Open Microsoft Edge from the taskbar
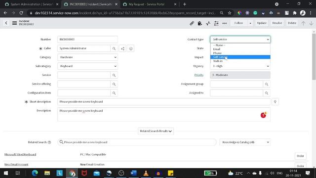This screenshot has width=316, height=178. click(x=35, y=173)
